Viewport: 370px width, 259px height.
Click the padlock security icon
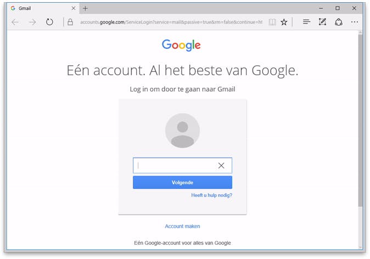pyautogui.click(x=70, y=22)
